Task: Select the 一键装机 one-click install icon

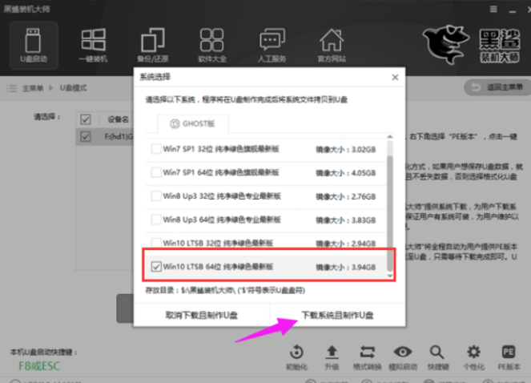Action: pos(95,45)
